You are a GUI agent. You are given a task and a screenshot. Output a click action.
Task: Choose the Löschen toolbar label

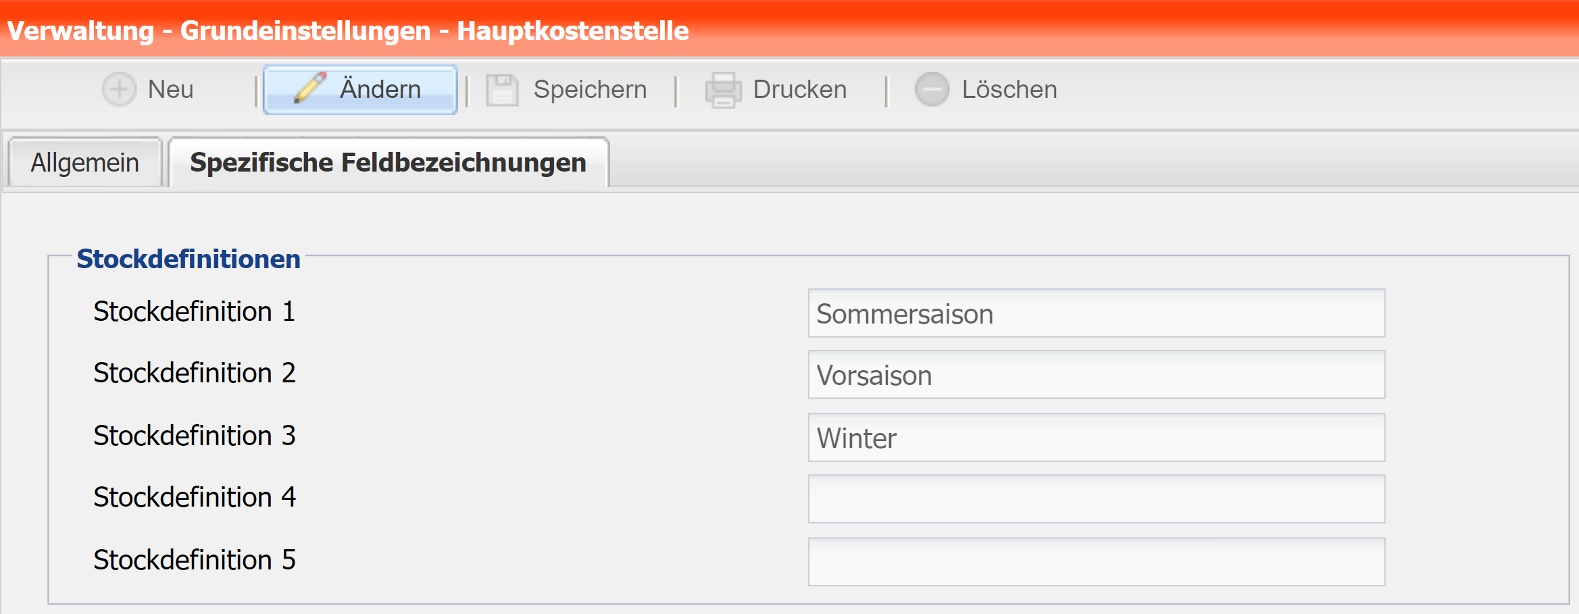(x=1009, y=90)
